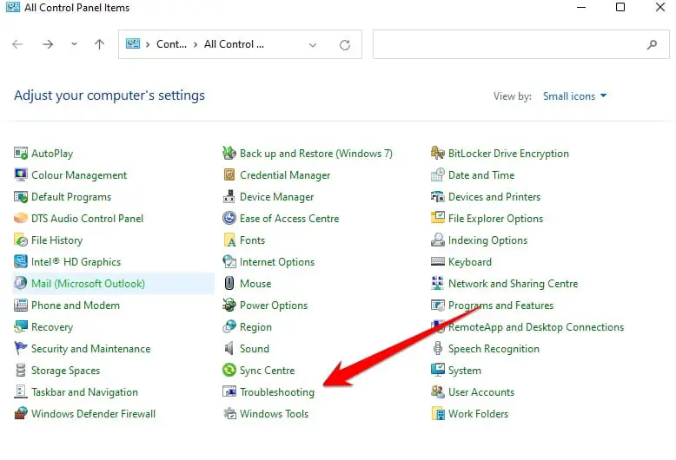The image size is (676, 460).
Task: Click the User Accounts icon
Action: point(438,391)
